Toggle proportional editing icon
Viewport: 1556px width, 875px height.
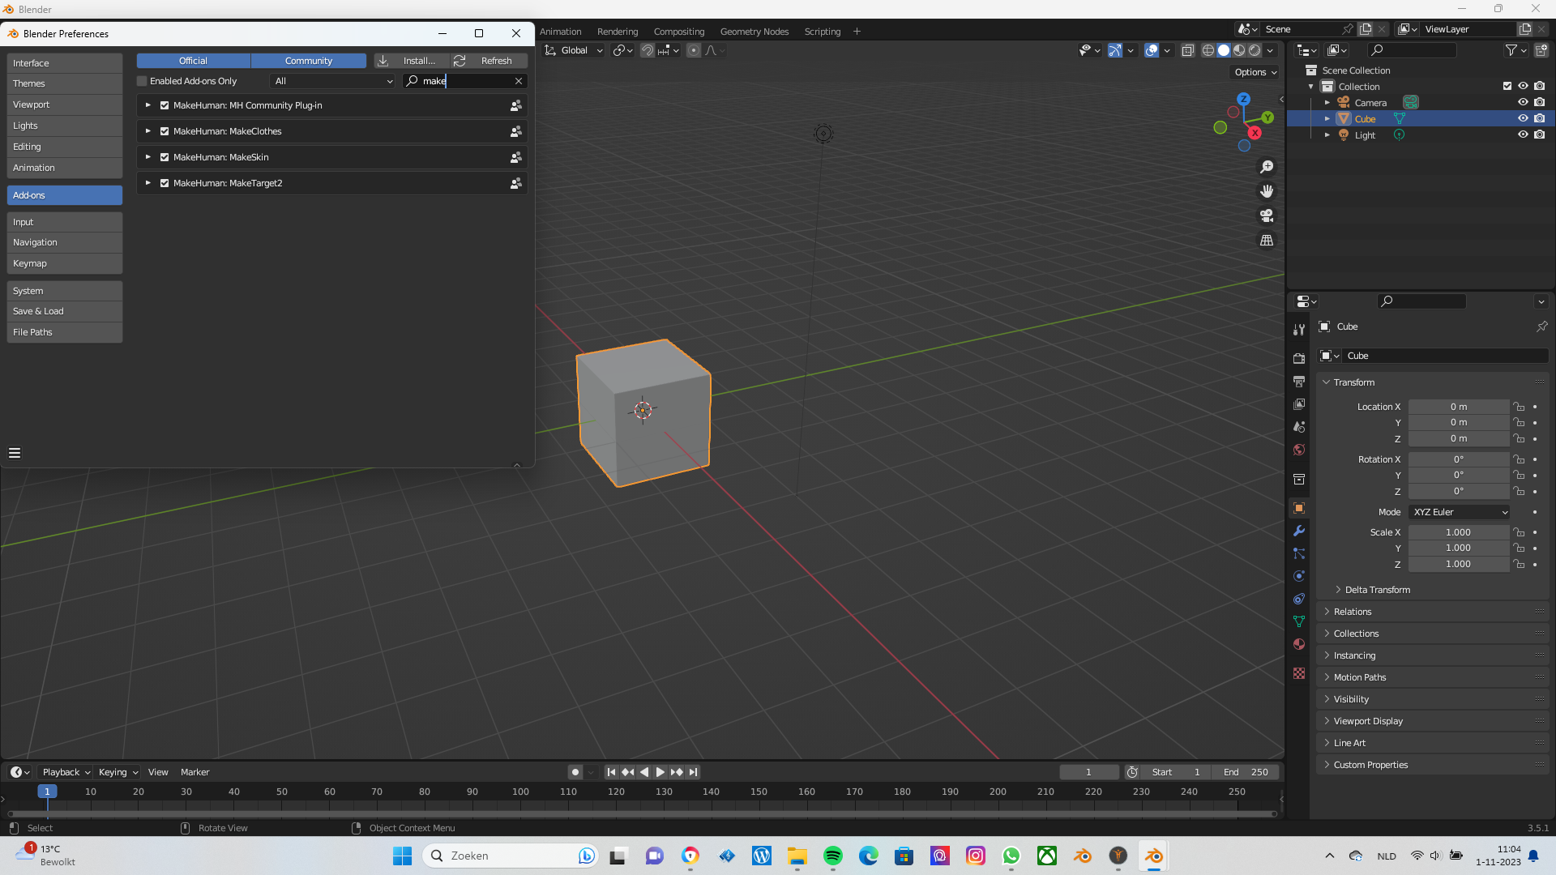(694, 50)
